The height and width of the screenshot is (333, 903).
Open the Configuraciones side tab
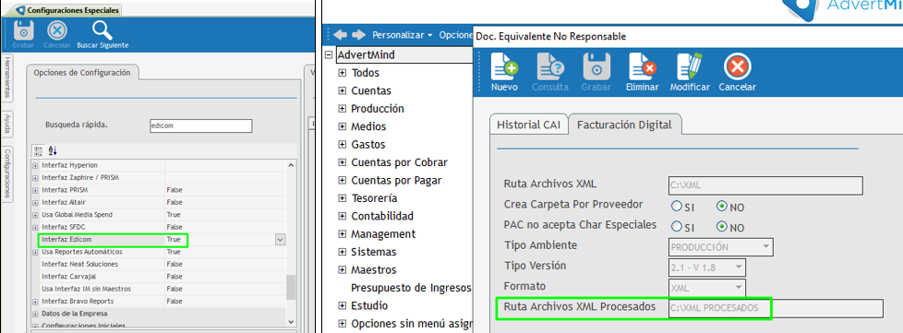[8, 173]
